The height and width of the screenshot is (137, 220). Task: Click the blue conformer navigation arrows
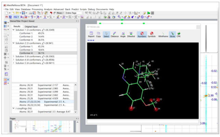coord(91,40)
